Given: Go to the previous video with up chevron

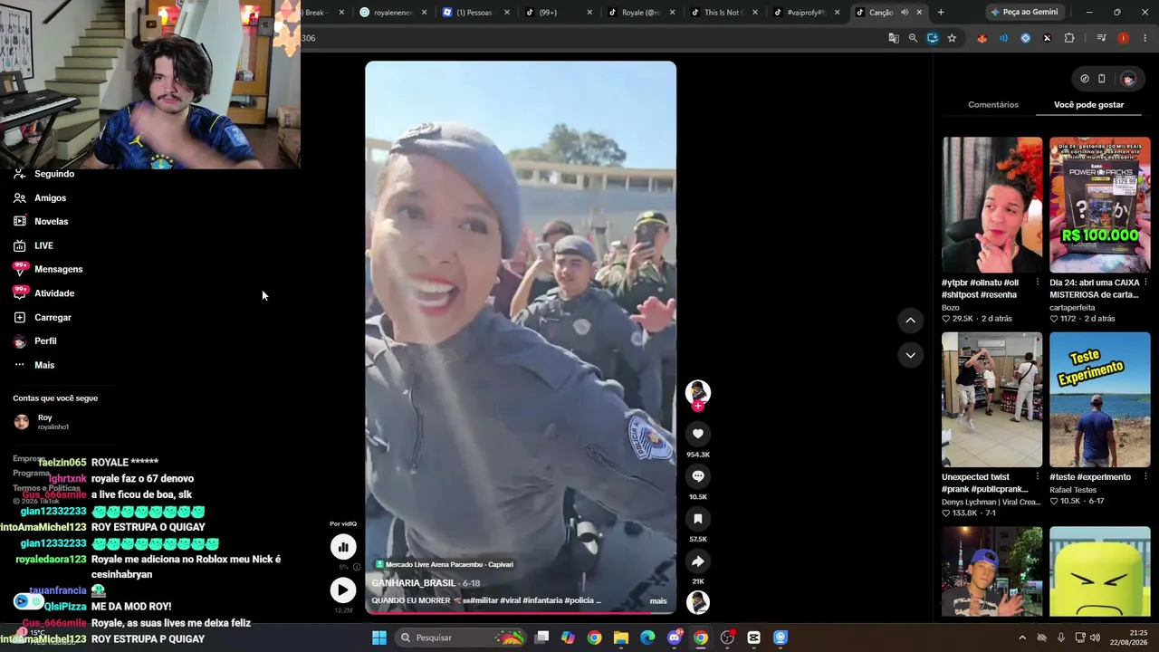Looking at the screenshot, I should pos(910,321).
